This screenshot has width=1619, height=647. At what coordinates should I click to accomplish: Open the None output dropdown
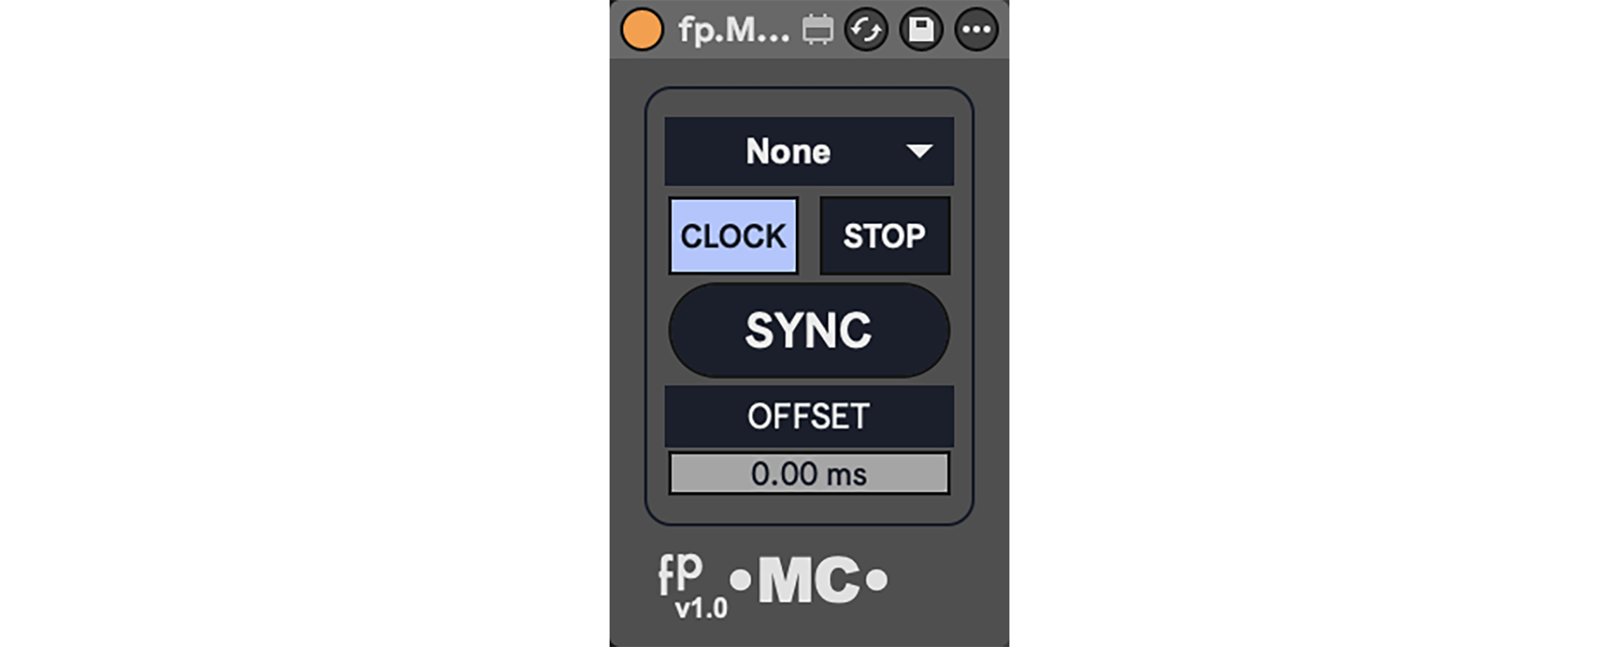point(809,151)
